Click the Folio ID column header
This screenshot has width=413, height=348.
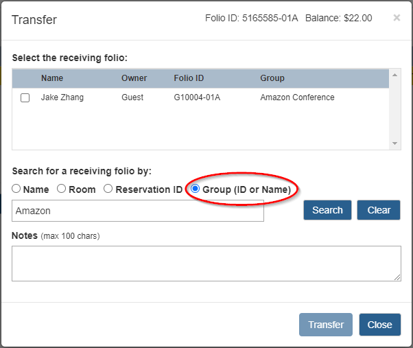pyautogui.click(x=189, y=78)
